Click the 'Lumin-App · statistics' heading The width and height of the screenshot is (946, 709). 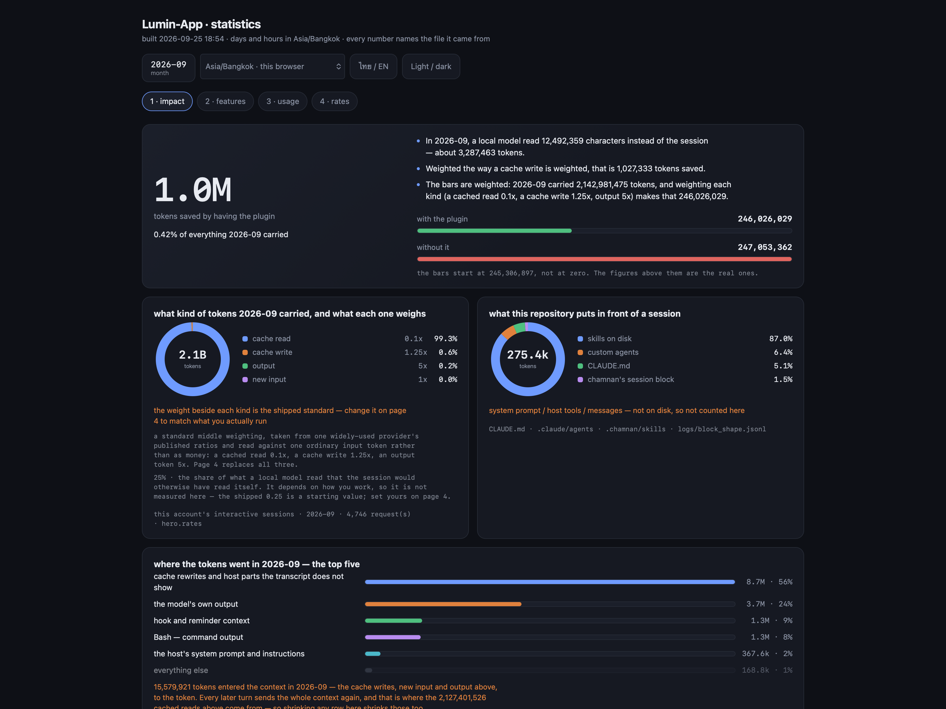[x=201, y=24]
